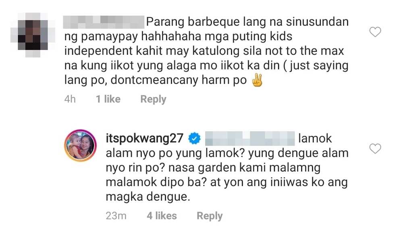Show the '4 likes' list
Screen dimensions: 403x245
[162, 216]
